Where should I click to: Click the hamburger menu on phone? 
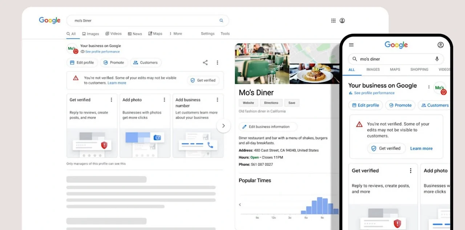[x=351, y=45]
